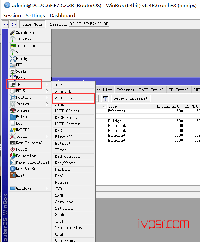Click the Bridge icon in sidebar
Image resolution: width=200 pixels, height=242 pixels.
(x=12, y=59)
